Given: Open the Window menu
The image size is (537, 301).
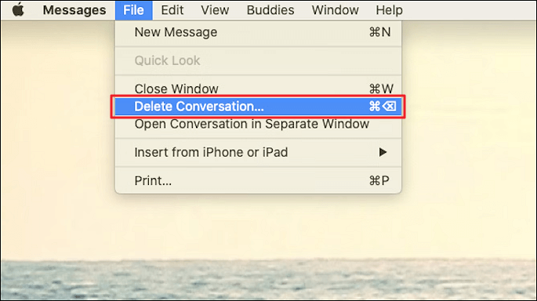Looking at the screenshot, I should click(335, 10).
